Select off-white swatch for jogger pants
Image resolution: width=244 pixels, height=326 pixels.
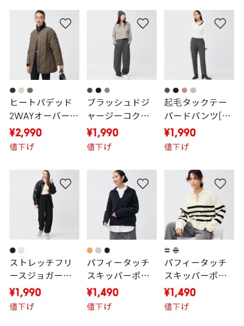tap(21, 250)
